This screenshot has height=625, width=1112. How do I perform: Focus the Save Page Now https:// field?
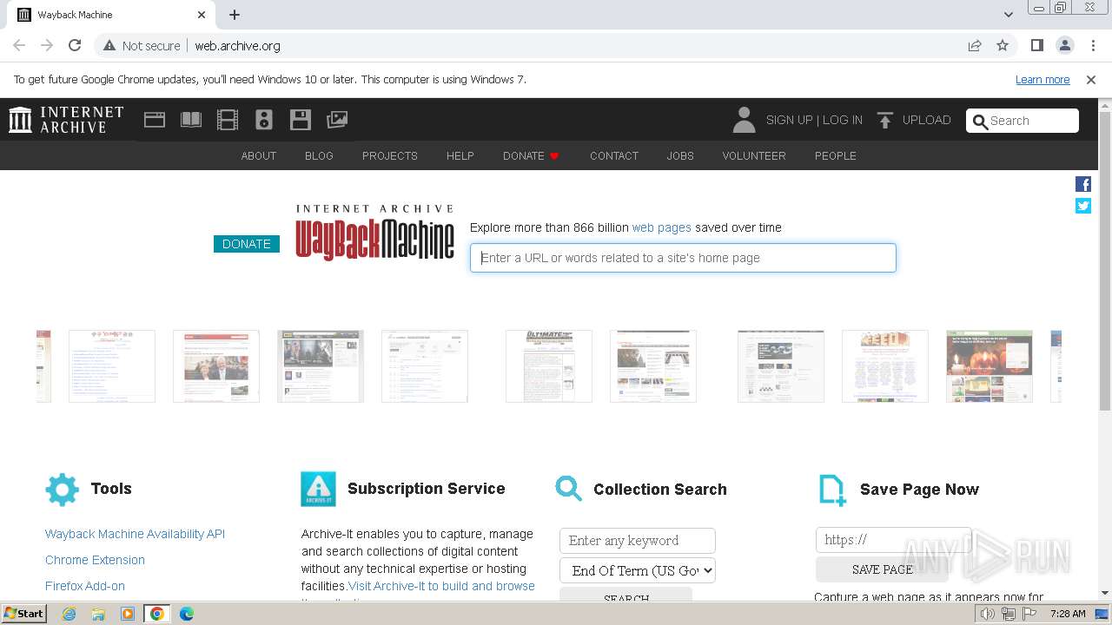893,540
